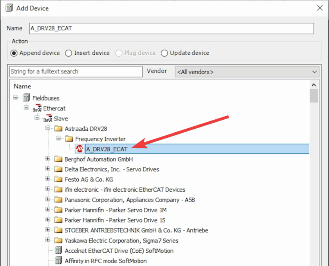Click the Festo AG & Co. KG folder icon
Image resolution: width=329 pixels, height=266 pixels.
click(x=58, y=179)
